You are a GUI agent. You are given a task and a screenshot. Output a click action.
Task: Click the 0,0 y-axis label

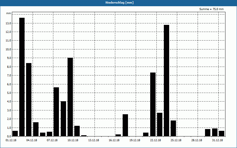click(9, 136)
